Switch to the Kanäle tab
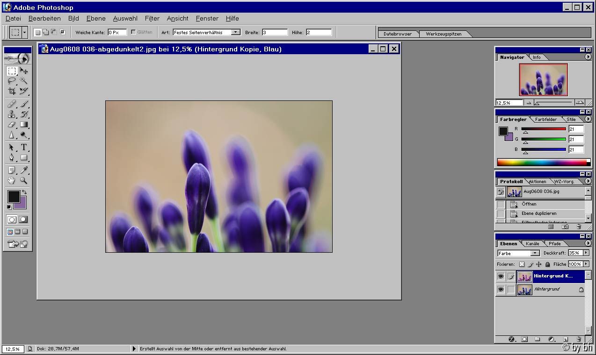Screen dimensions: 596x355 click(532, 243)
